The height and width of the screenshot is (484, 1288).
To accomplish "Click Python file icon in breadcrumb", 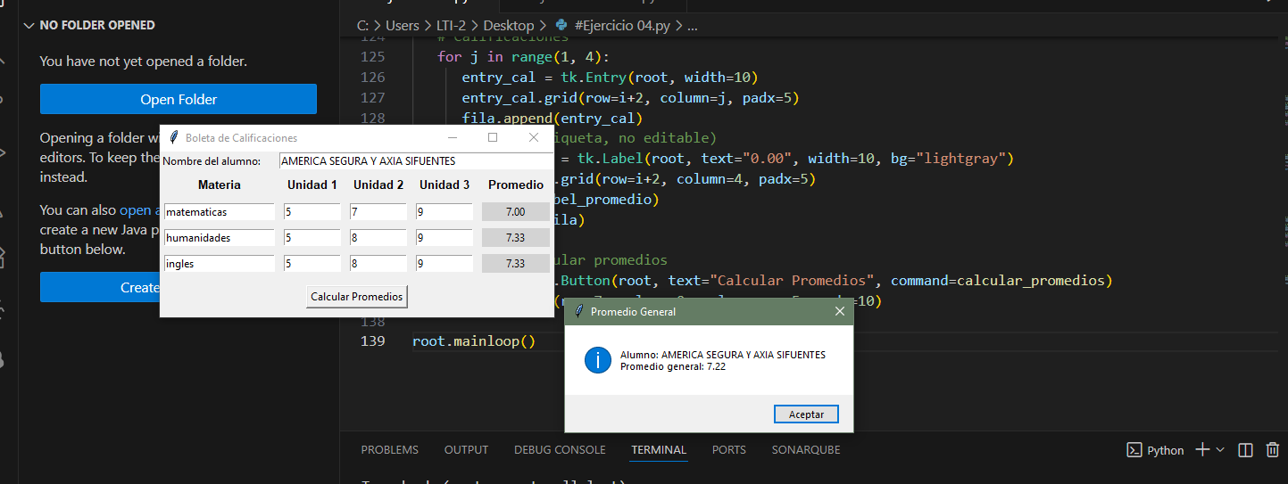I will point(561,26).
